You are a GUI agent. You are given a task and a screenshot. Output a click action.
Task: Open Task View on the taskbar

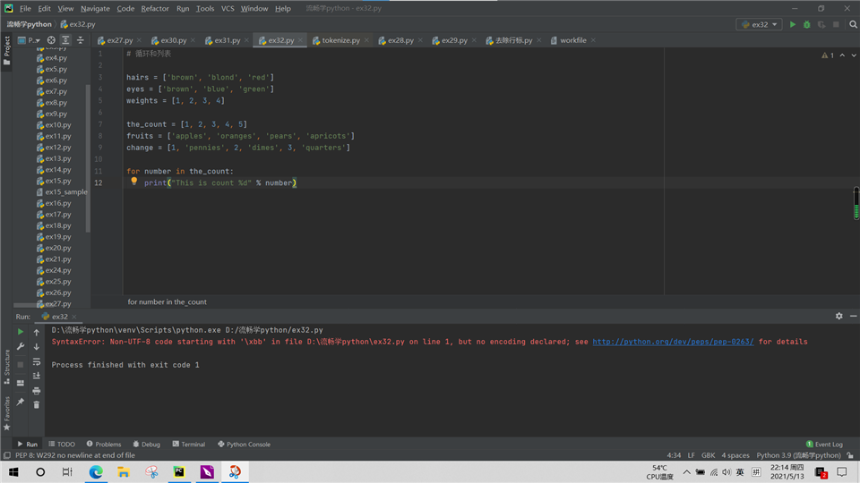tap(67, 471)
